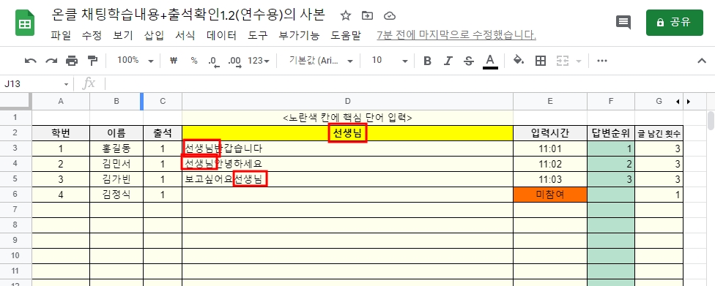This screenshot has height=286, width=715.
Task: Star this spreadsheet document
Action: (346, 16)
